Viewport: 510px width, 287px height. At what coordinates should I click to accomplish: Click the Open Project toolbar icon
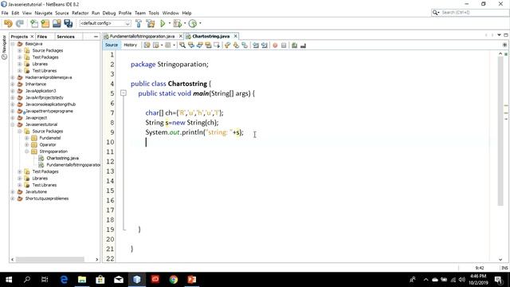click(x=57, y=23)
